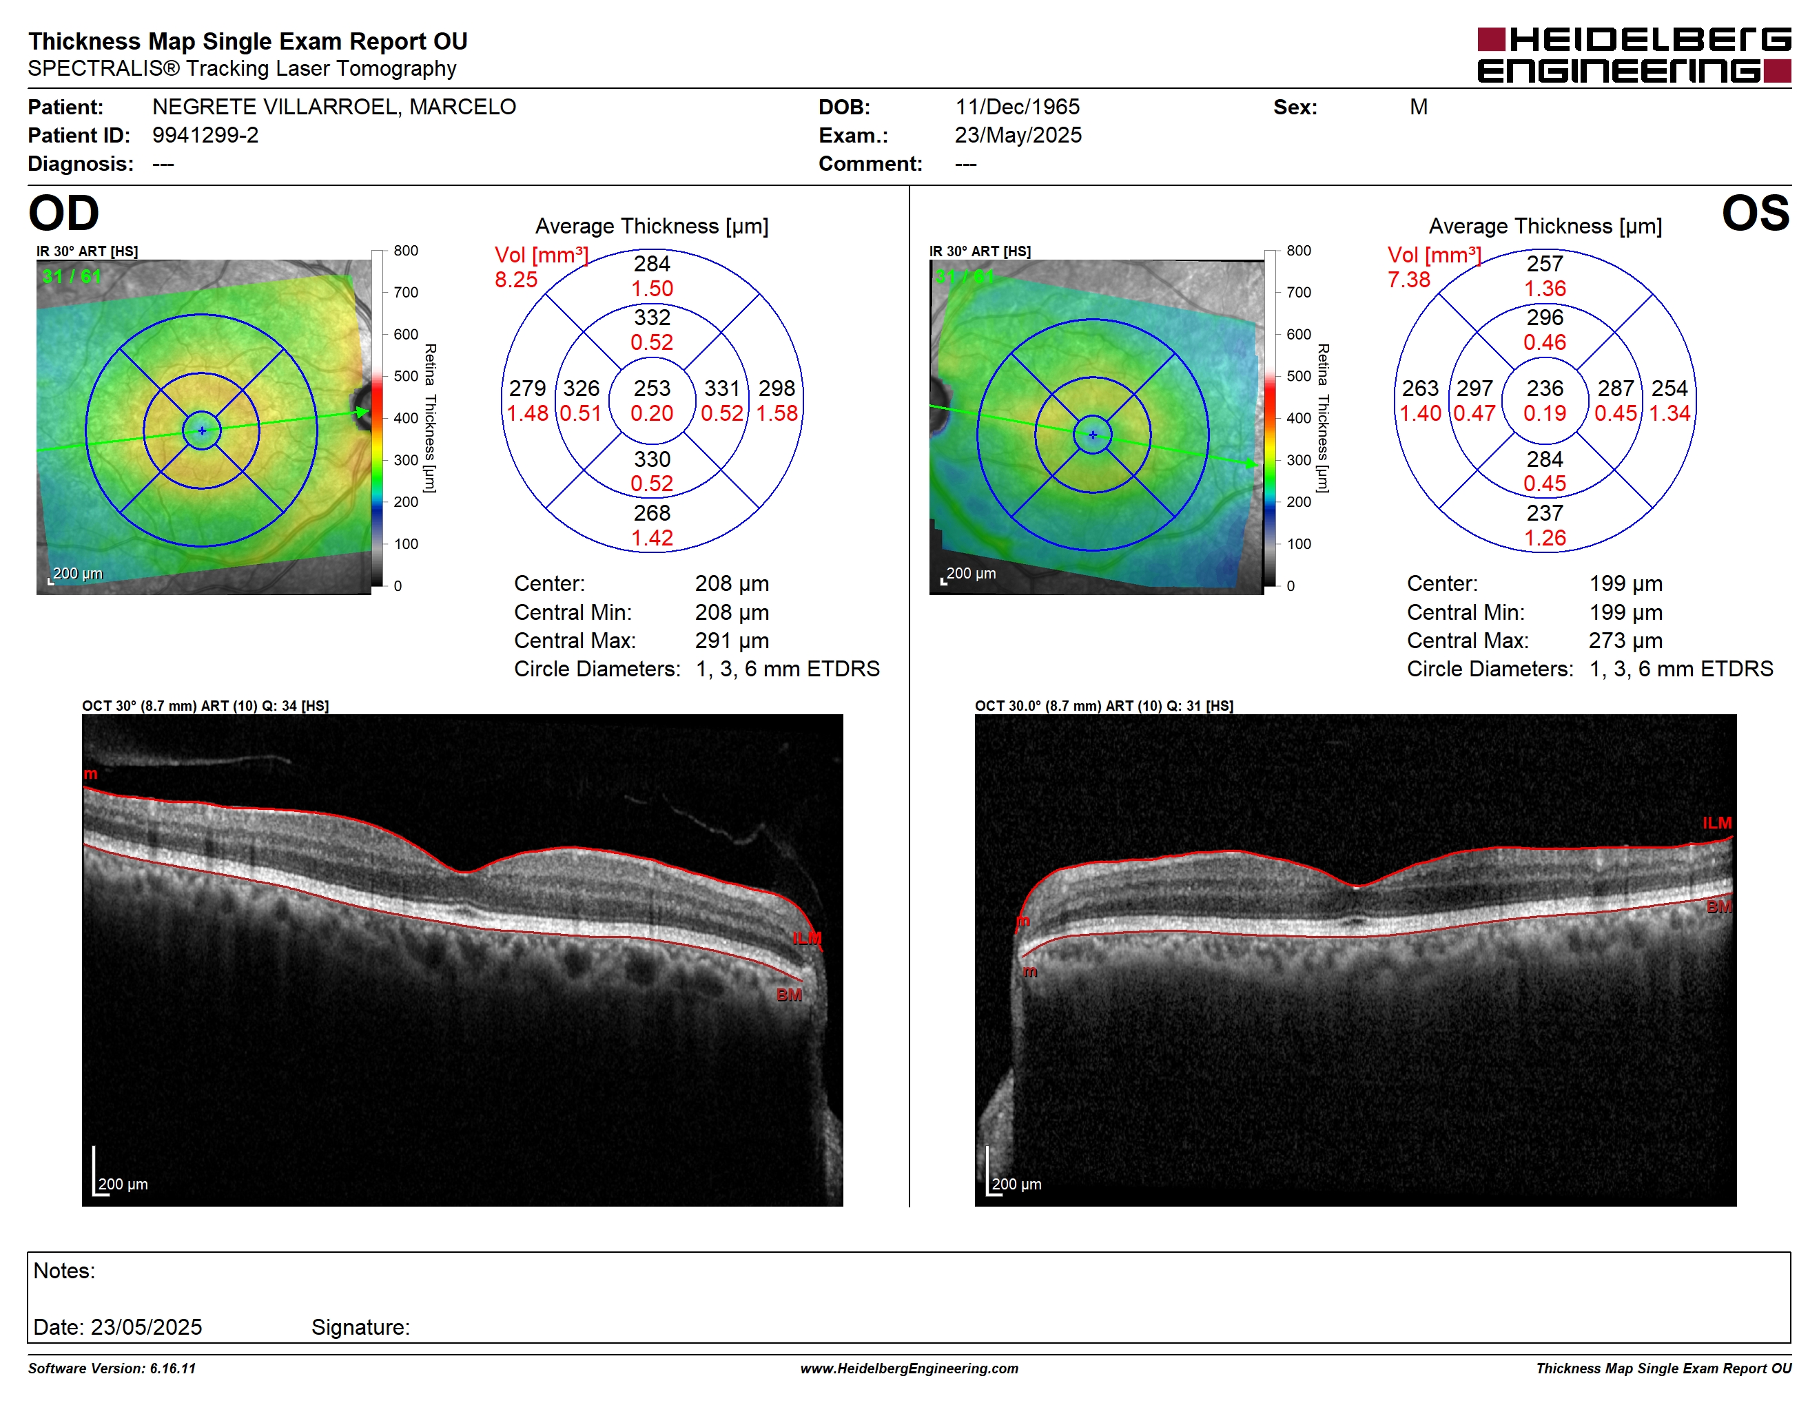Click OS inner inferior thickness 284
Image resolution: width=1819 pixels, height=1405 pixels.
pyautogui.click(x=1545, y=459)
